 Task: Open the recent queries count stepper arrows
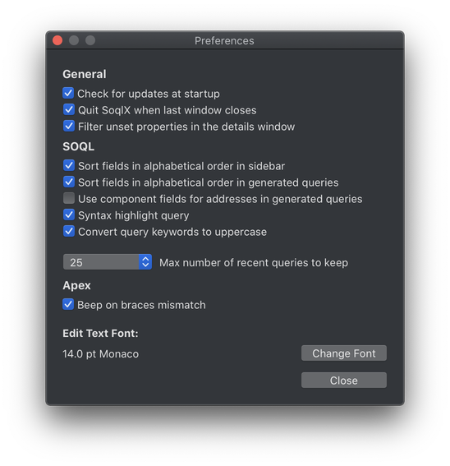pyautogui.click(x=145, y=262)
